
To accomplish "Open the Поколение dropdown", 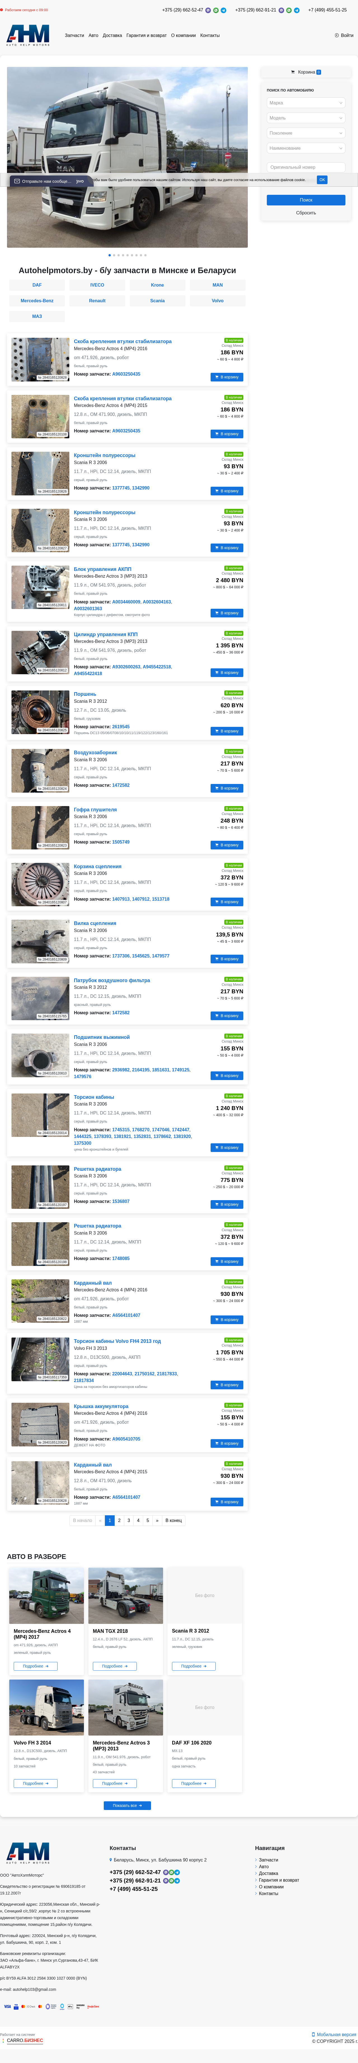I will pyautogui.click(x=306, y=133).
